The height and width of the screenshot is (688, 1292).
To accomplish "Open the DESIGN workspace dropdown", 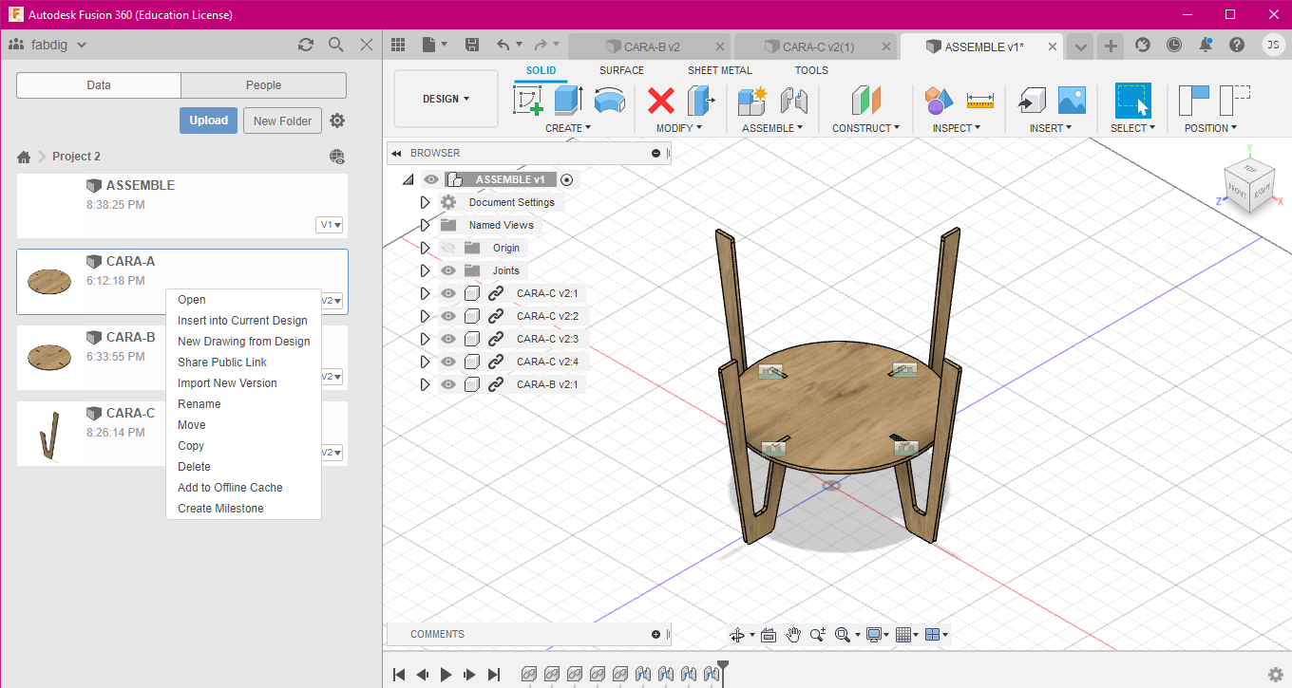I will 446,99.
